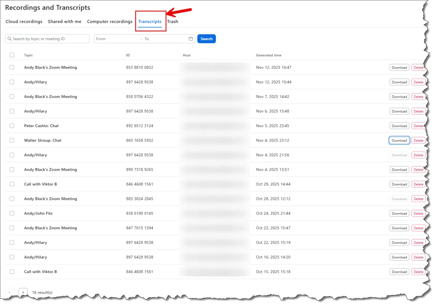The width and height of the screenshot is (436, 307).
Task: Check the Peter Cashio: Chat row checkbox
Action: click(x=12, y=126)
